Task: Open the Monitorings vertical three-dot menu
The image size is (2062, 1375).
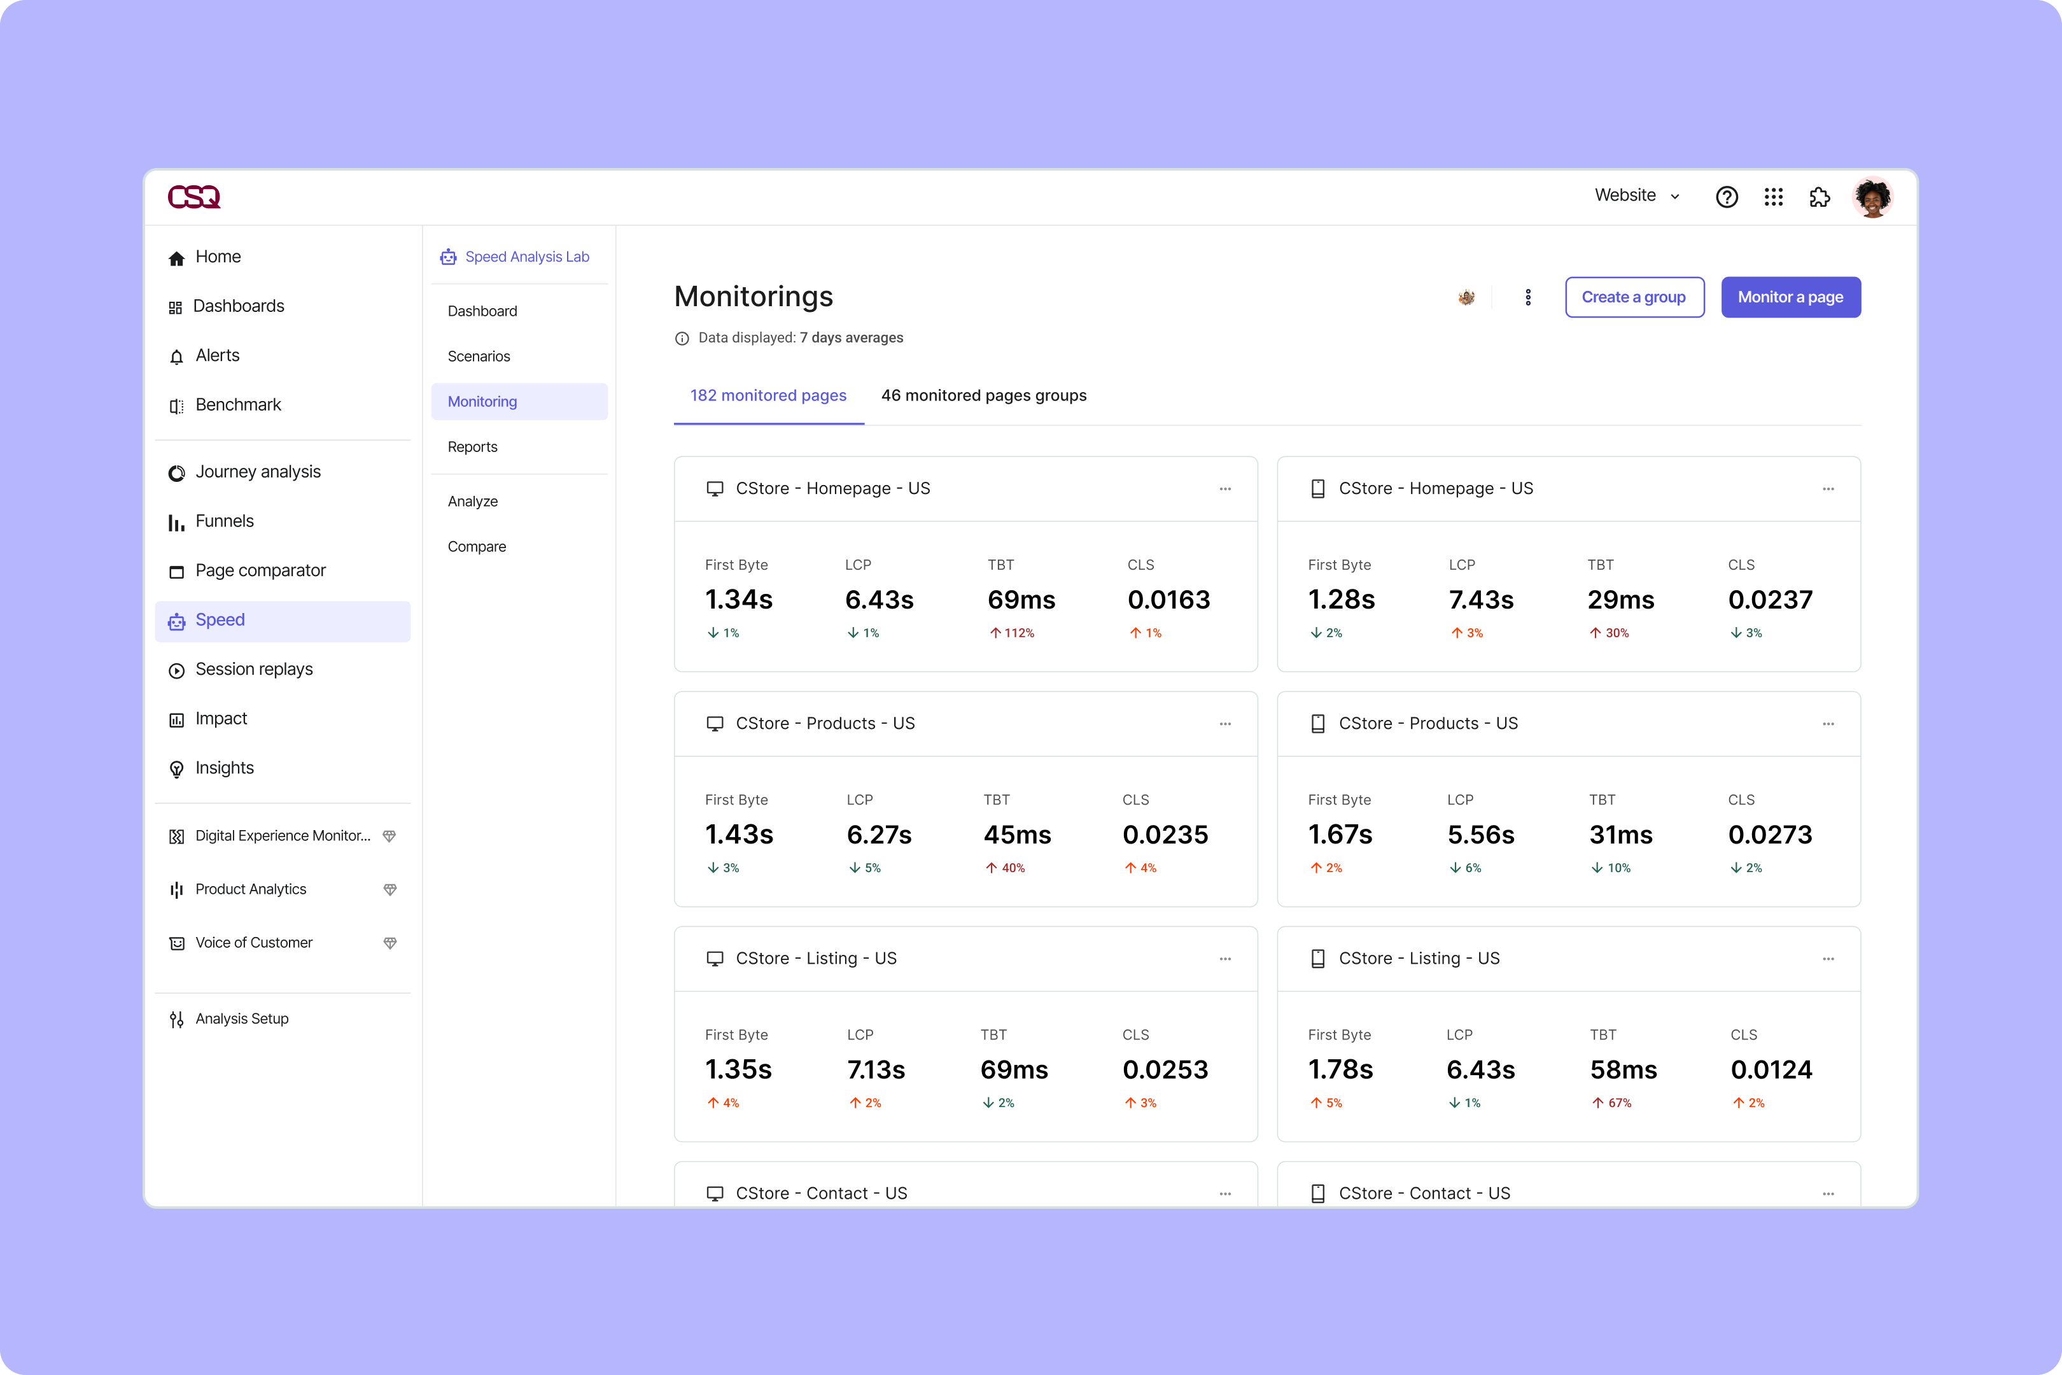Action: (1527, 297)
